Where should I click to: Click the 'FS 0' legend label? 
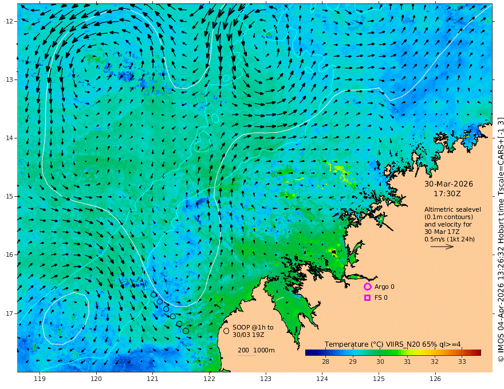point(381,298)
